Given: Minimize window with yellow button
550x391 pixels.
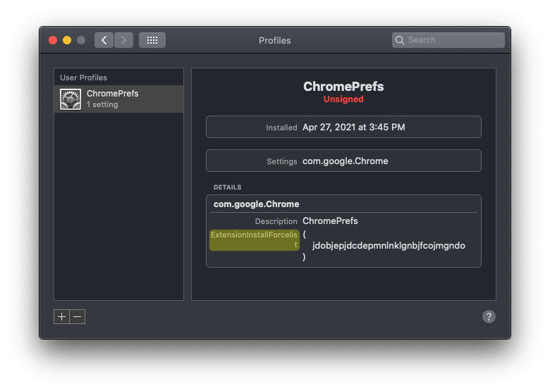Looking at the screenshot, I should [67, 40].
